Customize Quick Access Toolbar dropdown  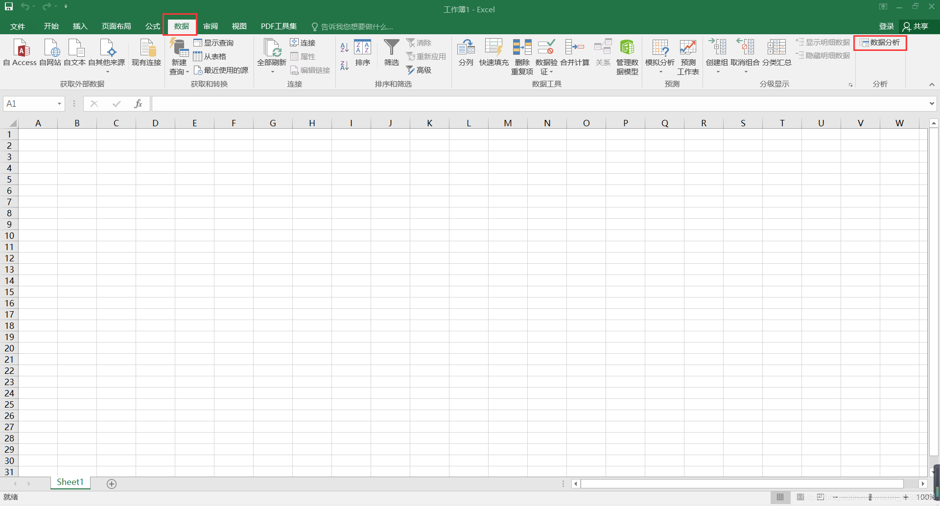coord(66,6)
